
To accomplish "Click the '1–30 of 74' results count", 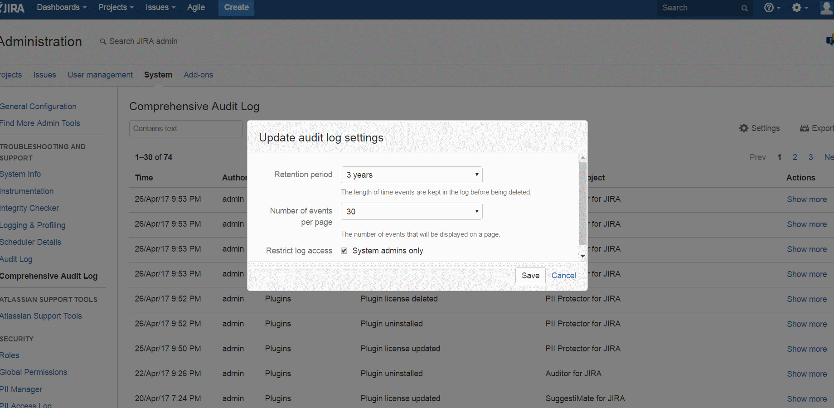I will click(154, 157).
